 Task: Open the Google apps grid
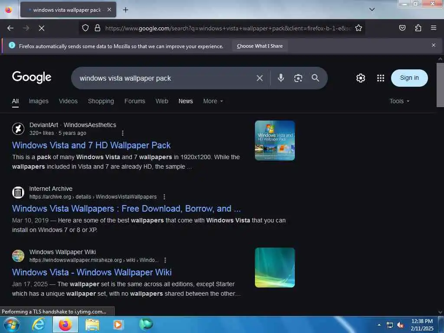pos(381,78)
